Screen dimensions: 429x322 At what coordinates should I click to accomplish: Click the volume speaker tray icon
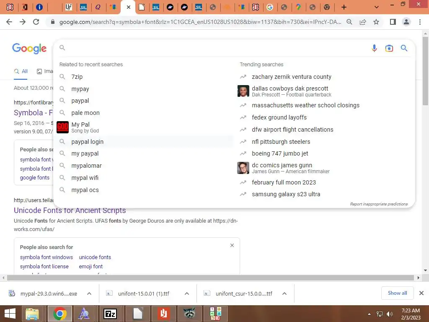389,314
